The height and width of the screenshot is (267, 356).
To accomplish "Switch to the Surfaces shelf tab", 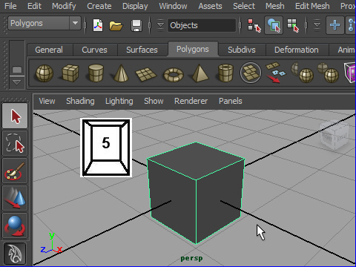I will coord(142,50).
